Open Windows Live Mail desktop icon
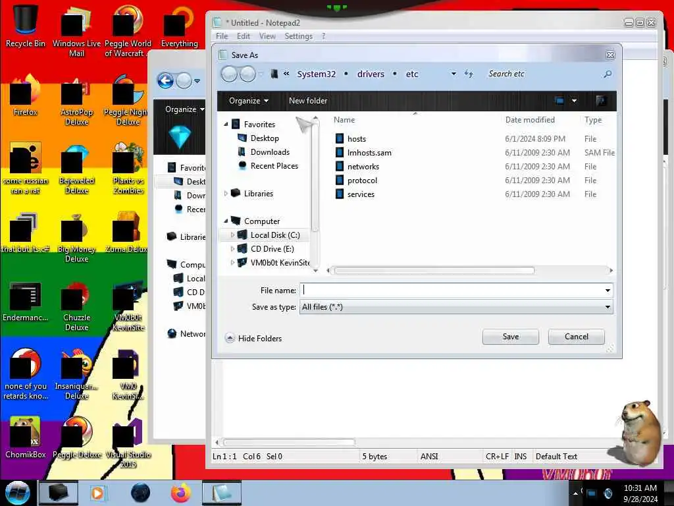 [x=76, y=32]
